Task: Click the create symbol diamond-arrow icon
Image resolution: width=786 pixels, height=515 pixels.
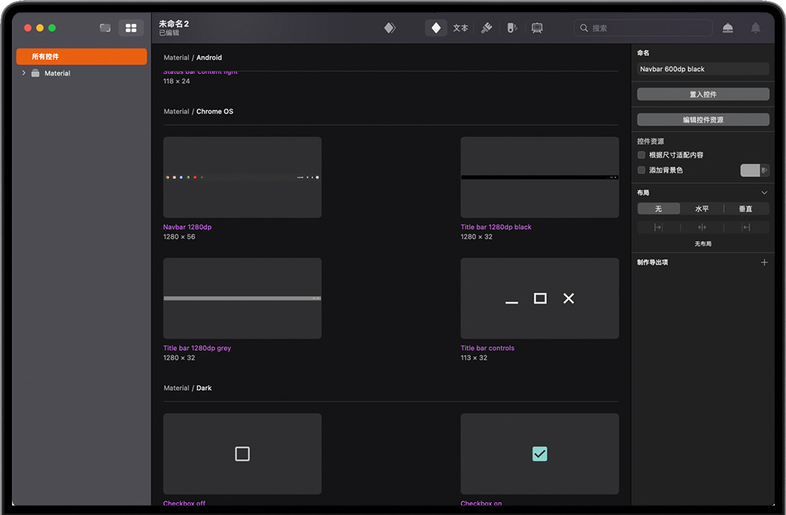Action: point(389,28)
